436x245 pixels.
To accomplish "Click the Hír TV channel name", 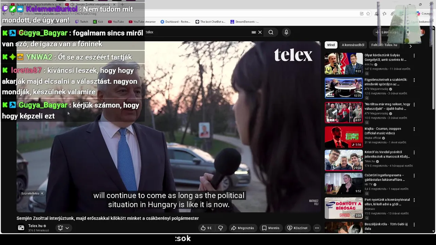I will tap(369, 184).
